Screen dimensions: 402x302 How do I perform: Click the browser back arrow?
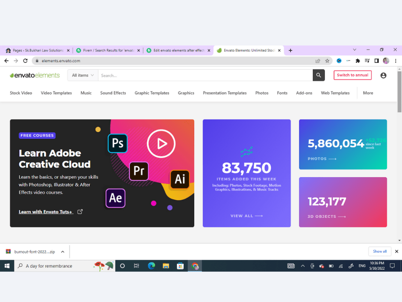point(6,61)
